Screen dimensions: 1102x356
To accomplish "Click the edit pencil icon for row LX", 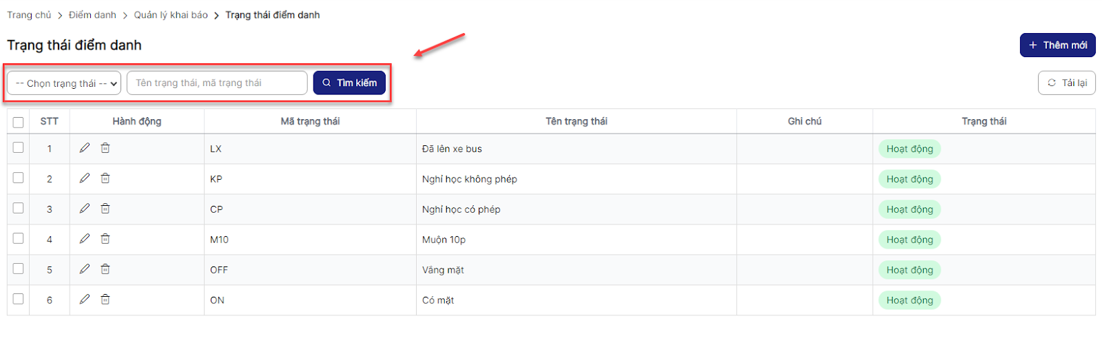I will [x=85, y=148].
